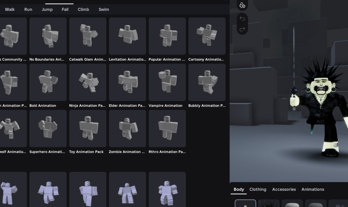Select Elder Animation Pack thumbnail

(127, 82)
